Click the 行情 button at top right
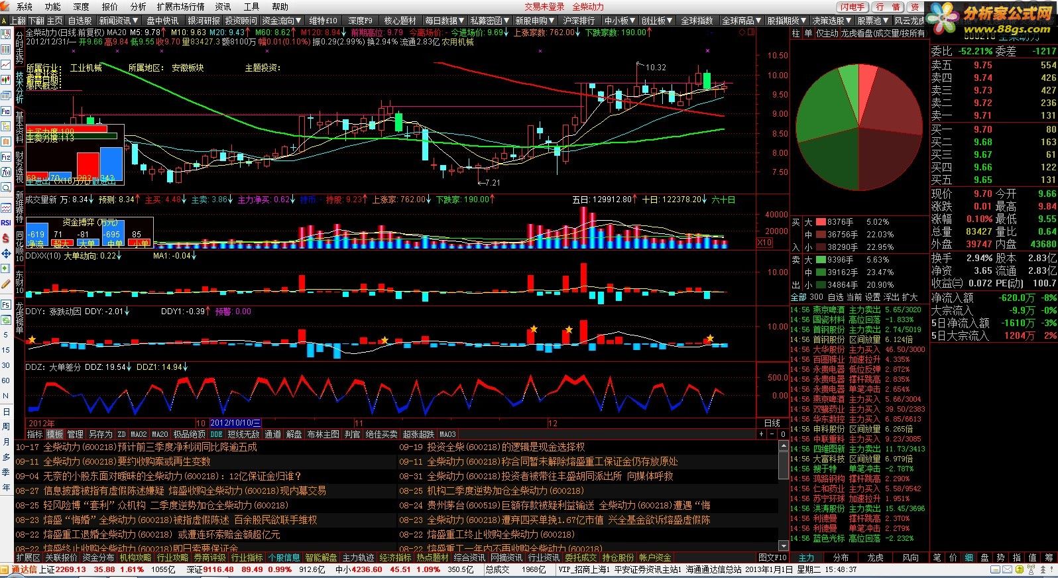The image size is (1058, 578). [888, 7]
